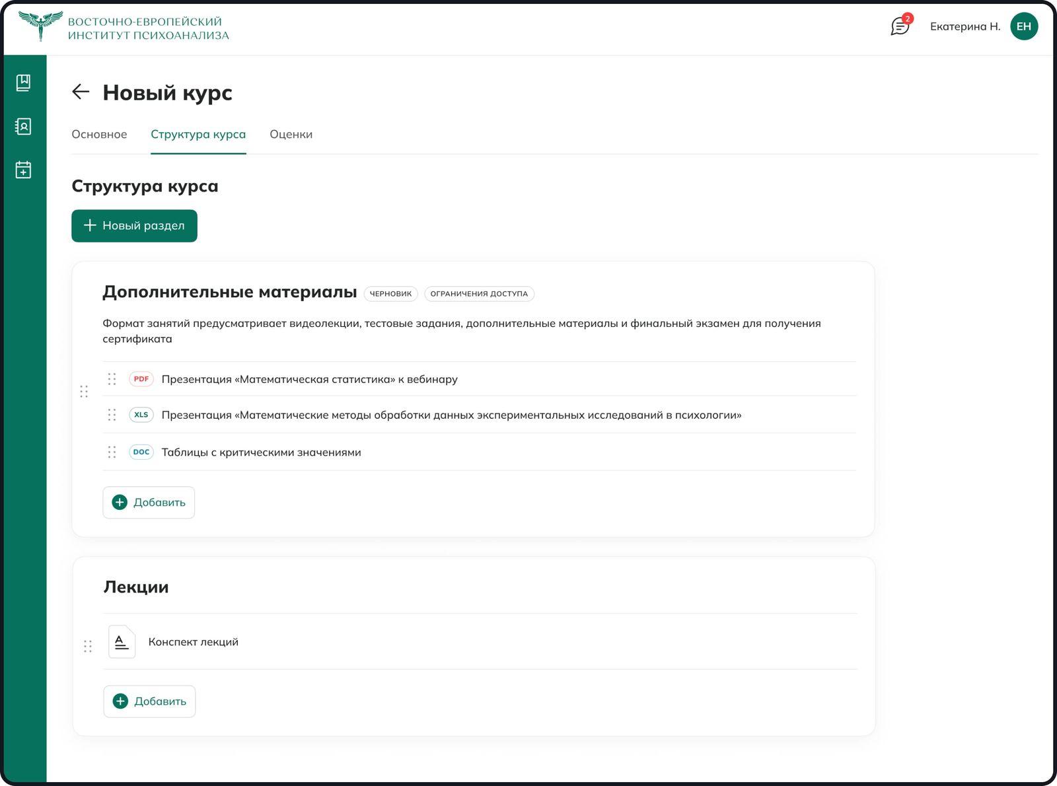
Task: Switch to the Оценки tab
Action: 291,134
